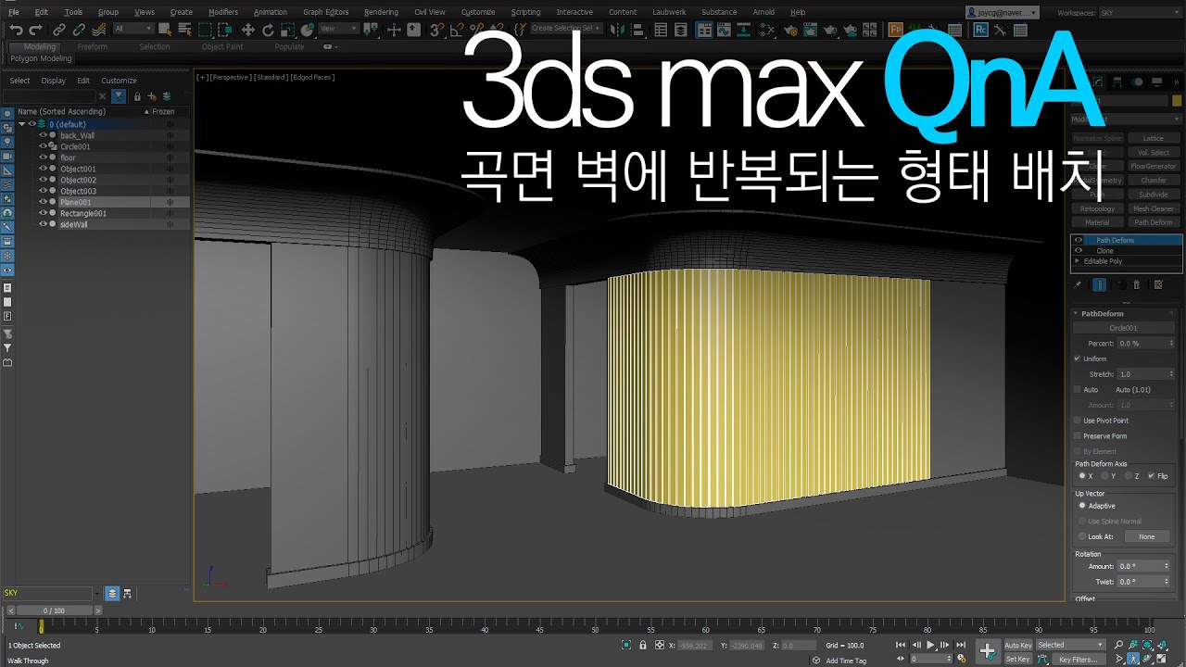Remove modifier with the trash icon
The image size is (1186, 667).
click(1137, 285)
